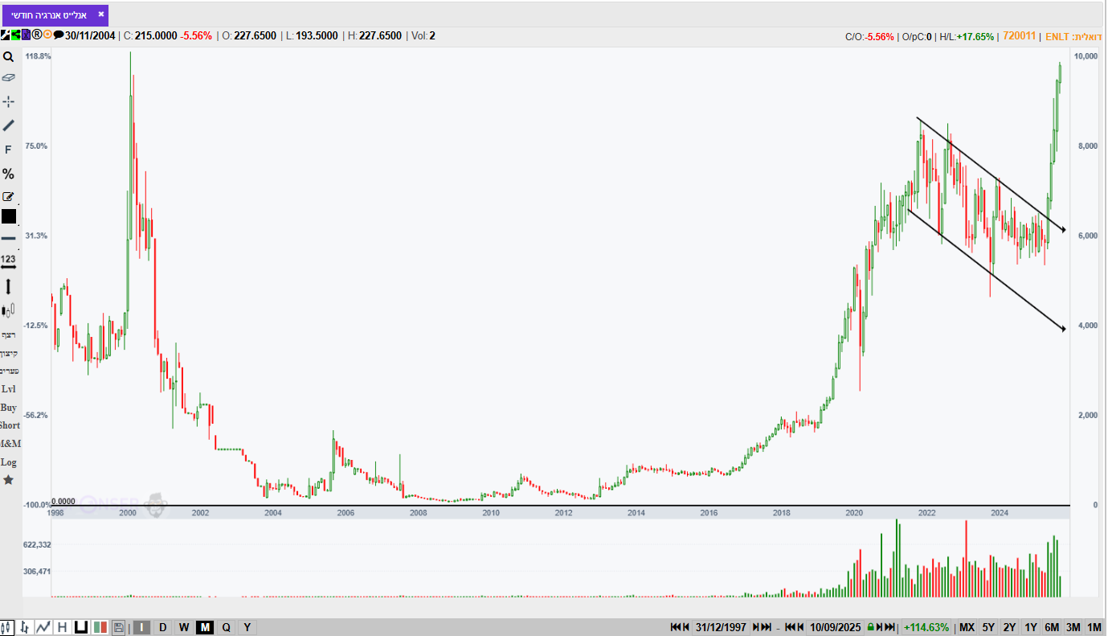Pick the eraser tool in left sidebar
1108x636 pixels.
tap(8, 78)
